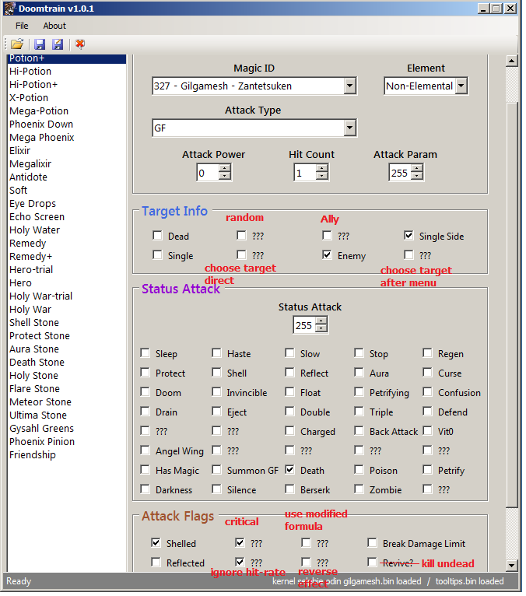The image size is (526, 596).
Task: Uncheck the Shelled attack flag
Action: (x=156, y=543)
